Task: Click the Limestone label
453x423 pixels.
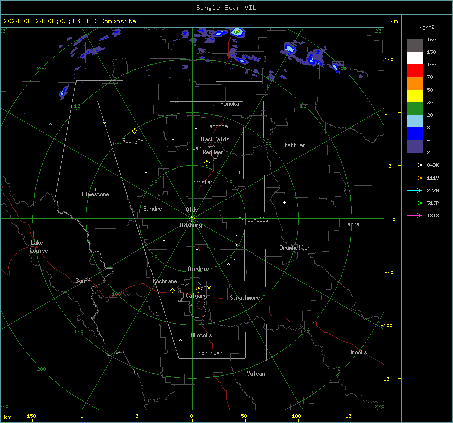Action: point(95,194)
